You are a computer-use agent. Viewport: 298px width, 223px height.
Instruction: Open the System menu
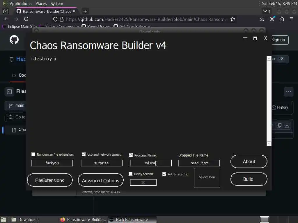click(57, 3)
